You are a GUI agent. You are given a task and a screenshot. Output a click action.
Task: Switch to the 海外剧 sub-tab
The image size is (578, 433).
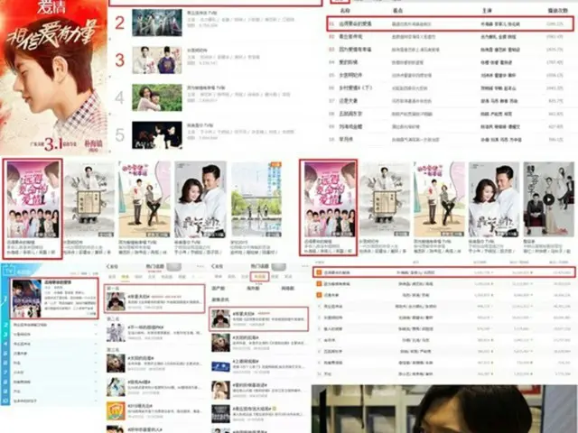click(253, 289)
